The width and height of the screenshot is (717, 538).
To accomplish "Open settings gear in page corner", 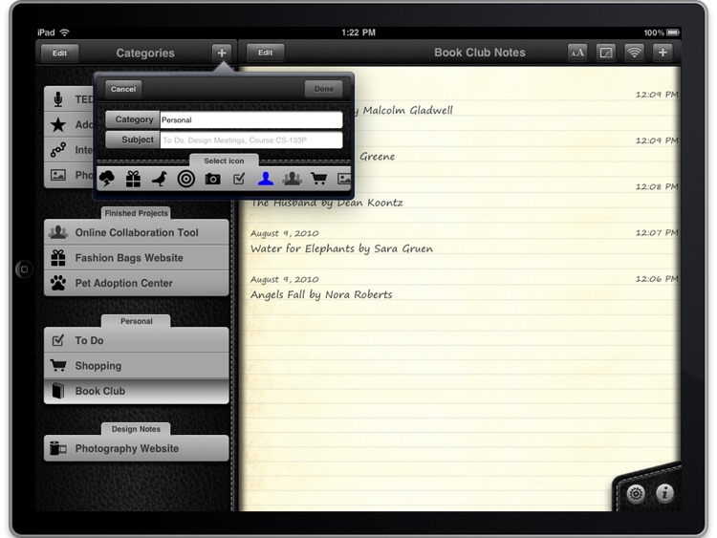I will (x=636, y=494).
